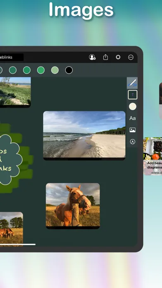This screenshot has height=288, width=162.
Task: Select the grassy dune photo
Action: pos(15,92)
